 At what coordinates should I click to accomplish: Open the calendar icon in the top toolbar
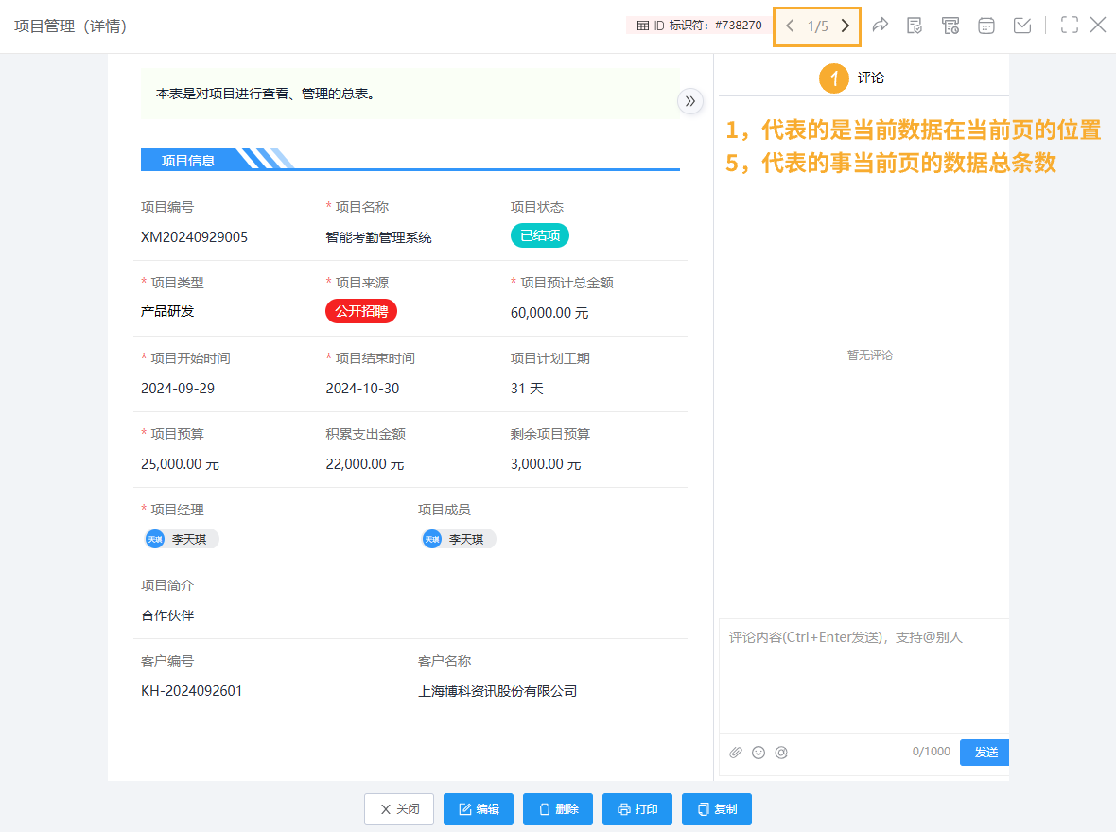(986, 26)
